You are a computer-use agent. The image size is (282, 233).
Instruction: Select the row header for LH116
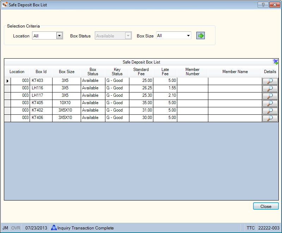pyautogui.click(x=7, y=88)
